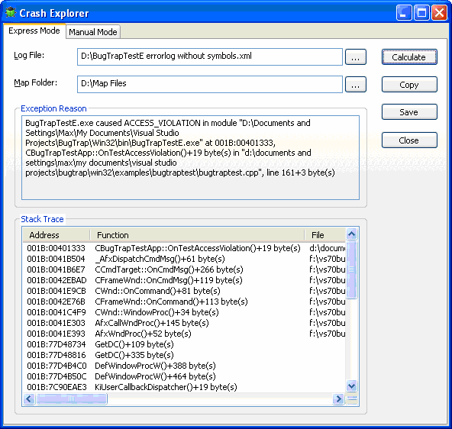This screenshot has height=429, width=452.
Task: Browse for Map Folder with the ellipsis button
Action: tap(356, 85)
